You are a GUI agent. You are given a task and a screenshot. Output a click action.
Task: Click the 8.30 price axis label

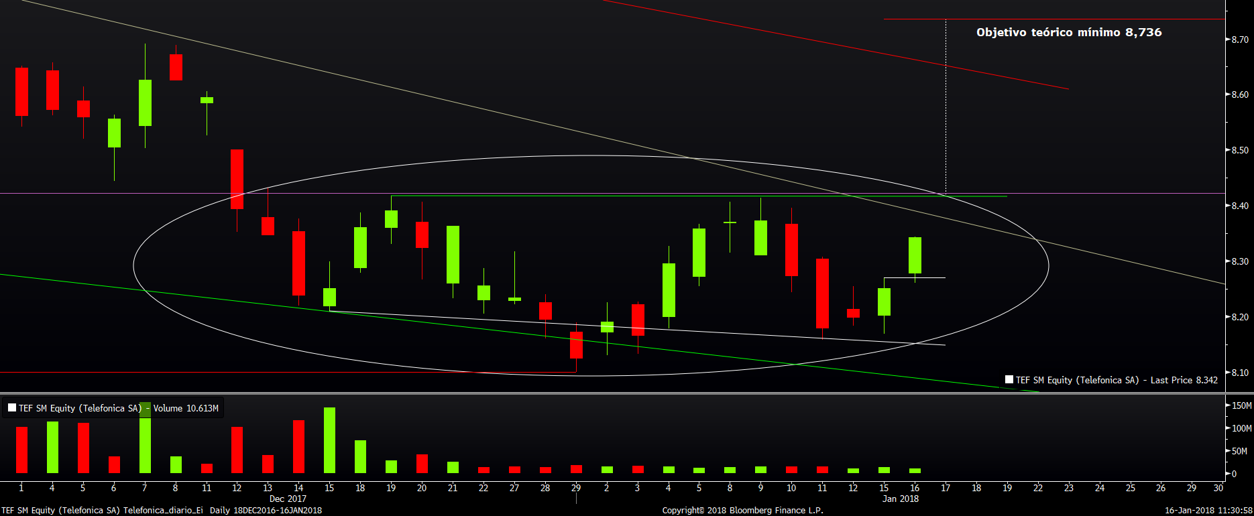(x=1240, y=261)
